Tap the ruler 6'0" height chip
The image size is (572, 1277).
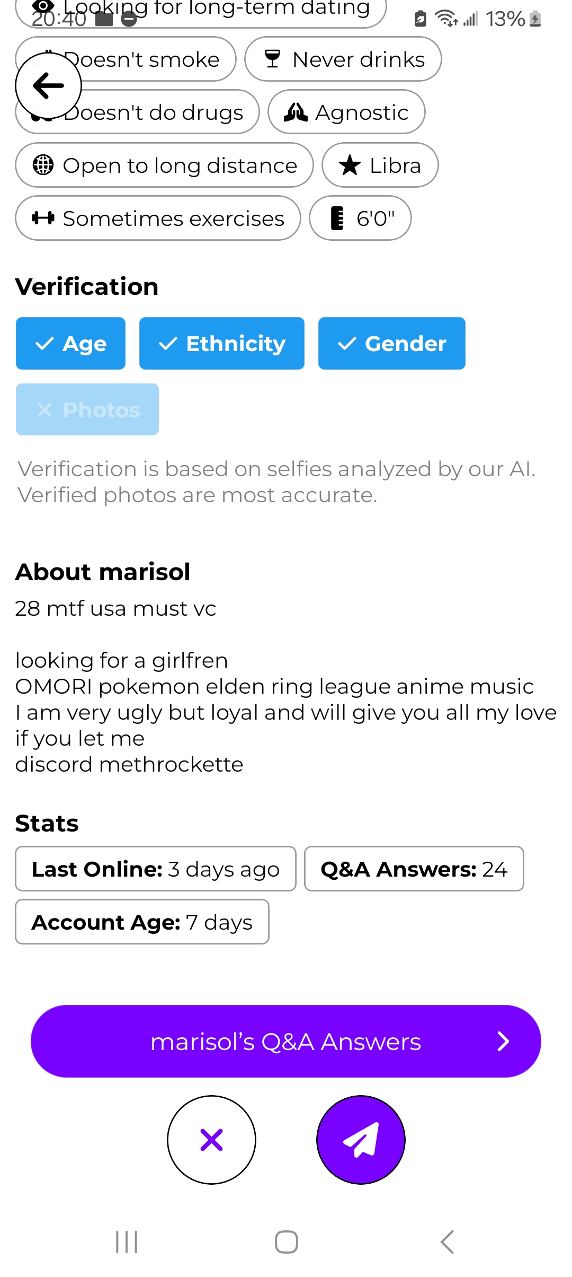pyautogui.click(x=360, y=218)
